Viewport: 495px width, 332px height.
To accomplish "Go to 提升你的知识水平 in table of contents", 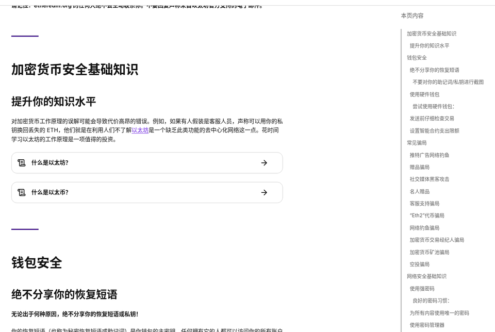I will click(x=430, y=46).
